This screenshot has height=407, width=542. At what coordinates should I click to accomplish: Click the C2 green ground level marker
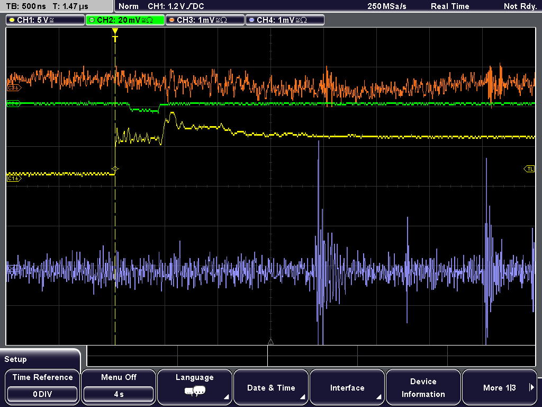(x=14, y=103)
